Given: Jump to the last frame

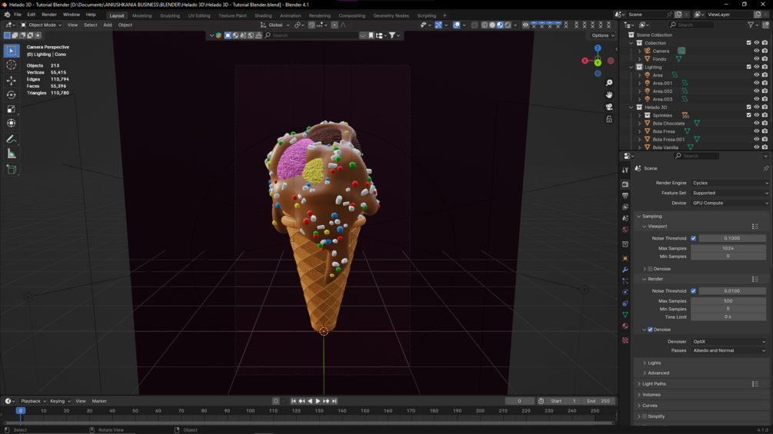Looking at the screenshot, I should (335, 401).
